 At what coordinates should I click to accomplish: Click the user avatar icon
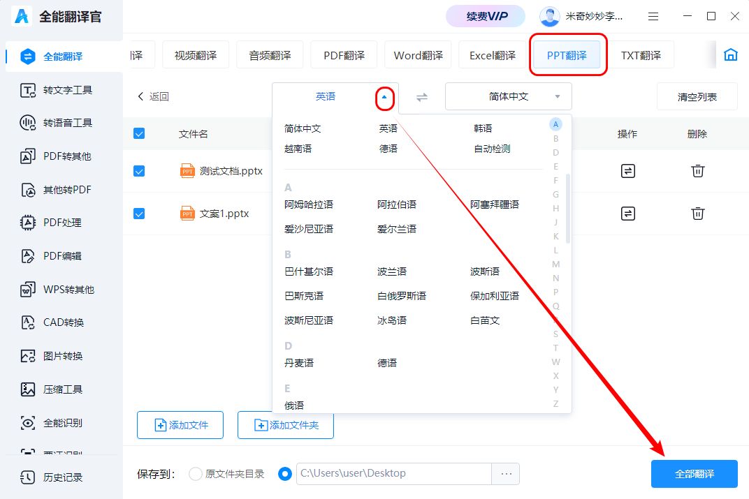[549, 17]
